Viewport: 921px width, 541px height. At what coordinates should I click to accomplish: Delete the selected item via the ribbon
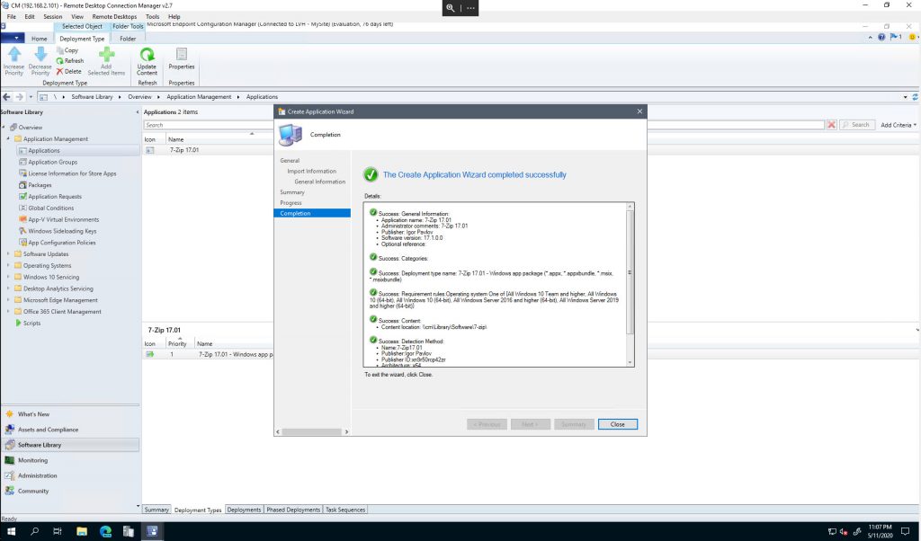(68, 72)
